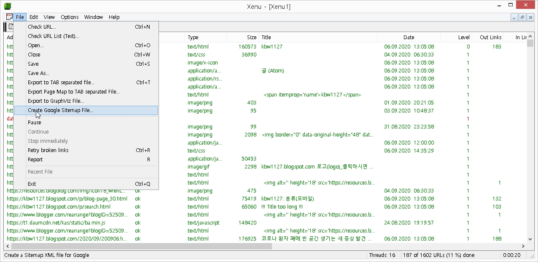This screenshot has width=538, height=262.
Task: Sort by the Size column header
Action: point(243,37)
